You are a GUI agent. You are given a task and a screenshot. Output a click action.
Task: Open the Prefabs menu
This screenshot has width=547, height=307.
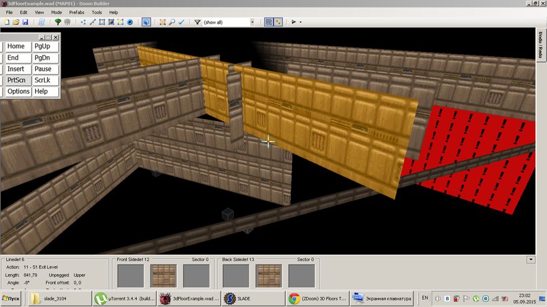click(77, 12)
